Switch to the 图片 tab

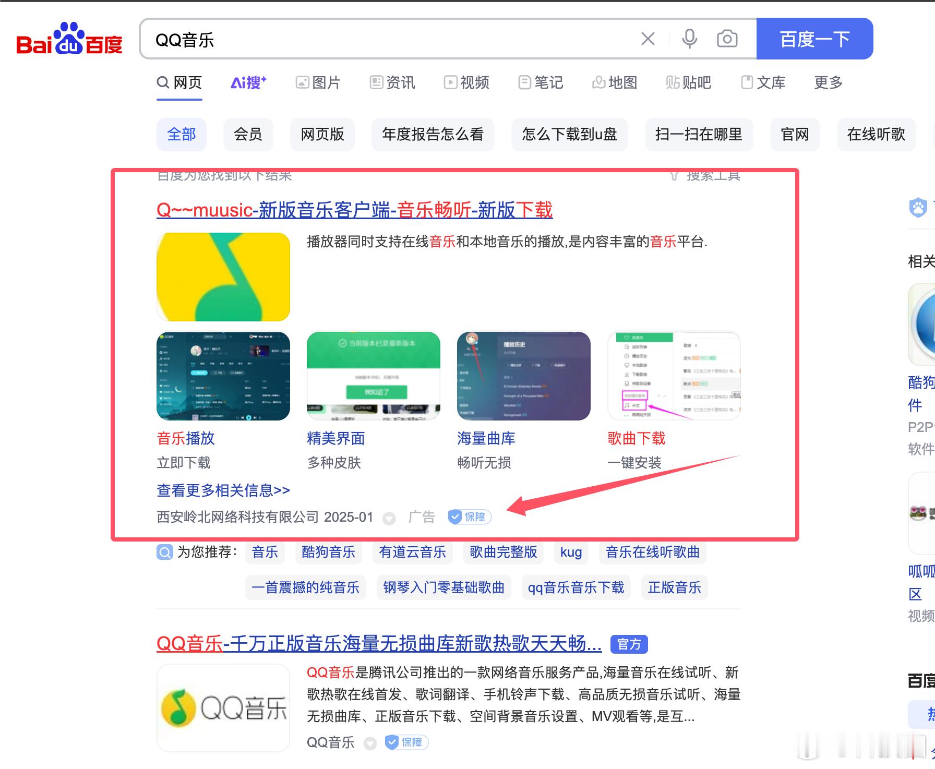tap(318, 82)
